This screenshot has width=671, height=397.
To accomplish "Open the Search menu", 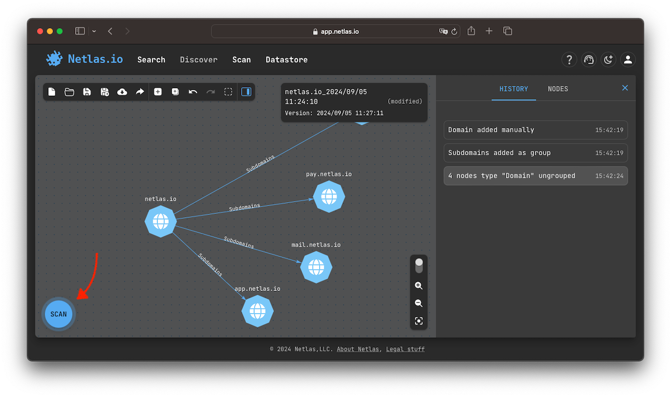I will point(151,60).
